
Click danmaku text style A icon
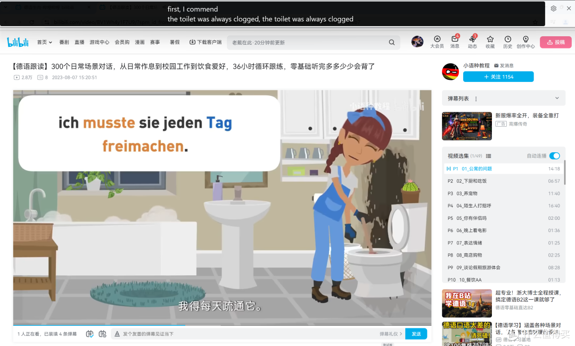(x=117, y=334)
